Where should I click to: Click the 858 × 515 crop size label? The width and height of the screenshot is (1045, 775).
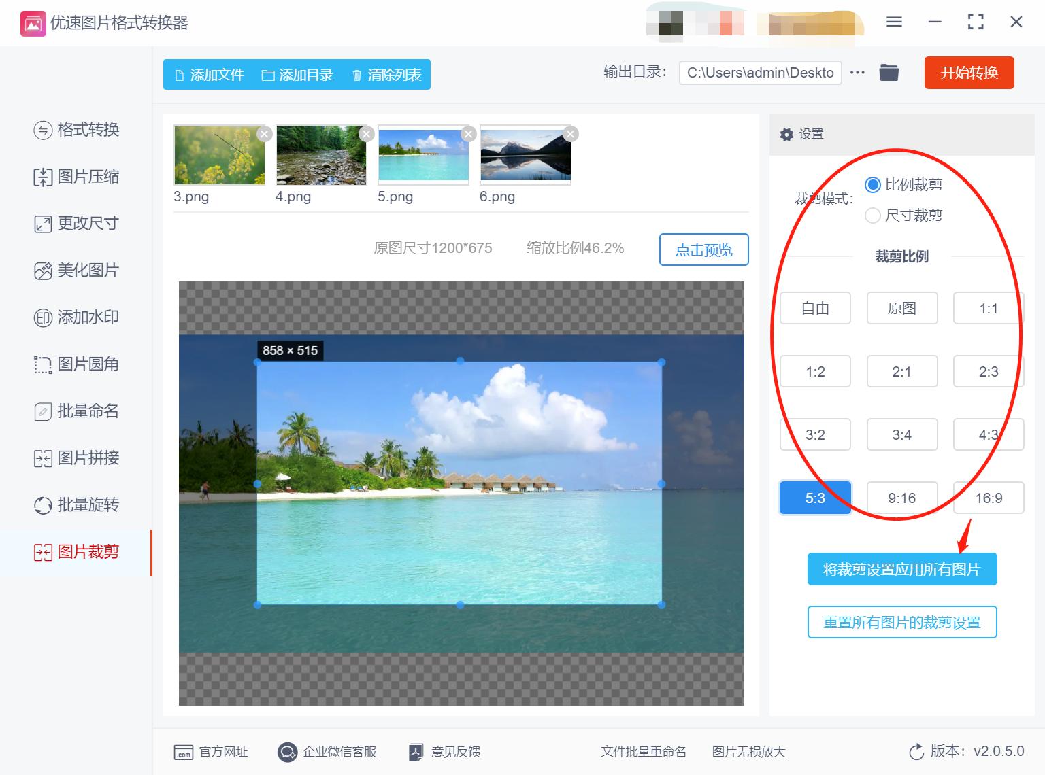click(291, 351)
